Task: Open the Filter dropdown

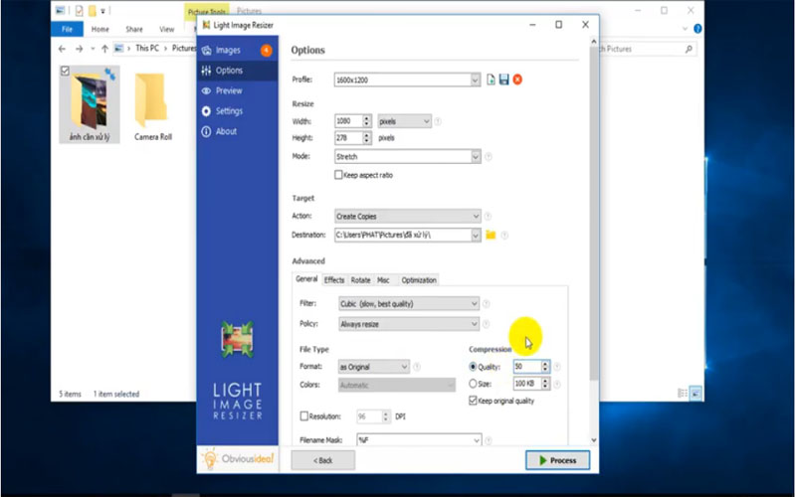Action: click(409, 304)
